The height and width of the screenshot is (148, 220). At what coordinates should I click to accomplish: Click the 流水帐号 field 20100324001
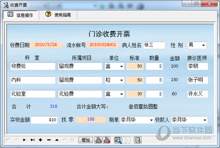click(x=103, y=45)
